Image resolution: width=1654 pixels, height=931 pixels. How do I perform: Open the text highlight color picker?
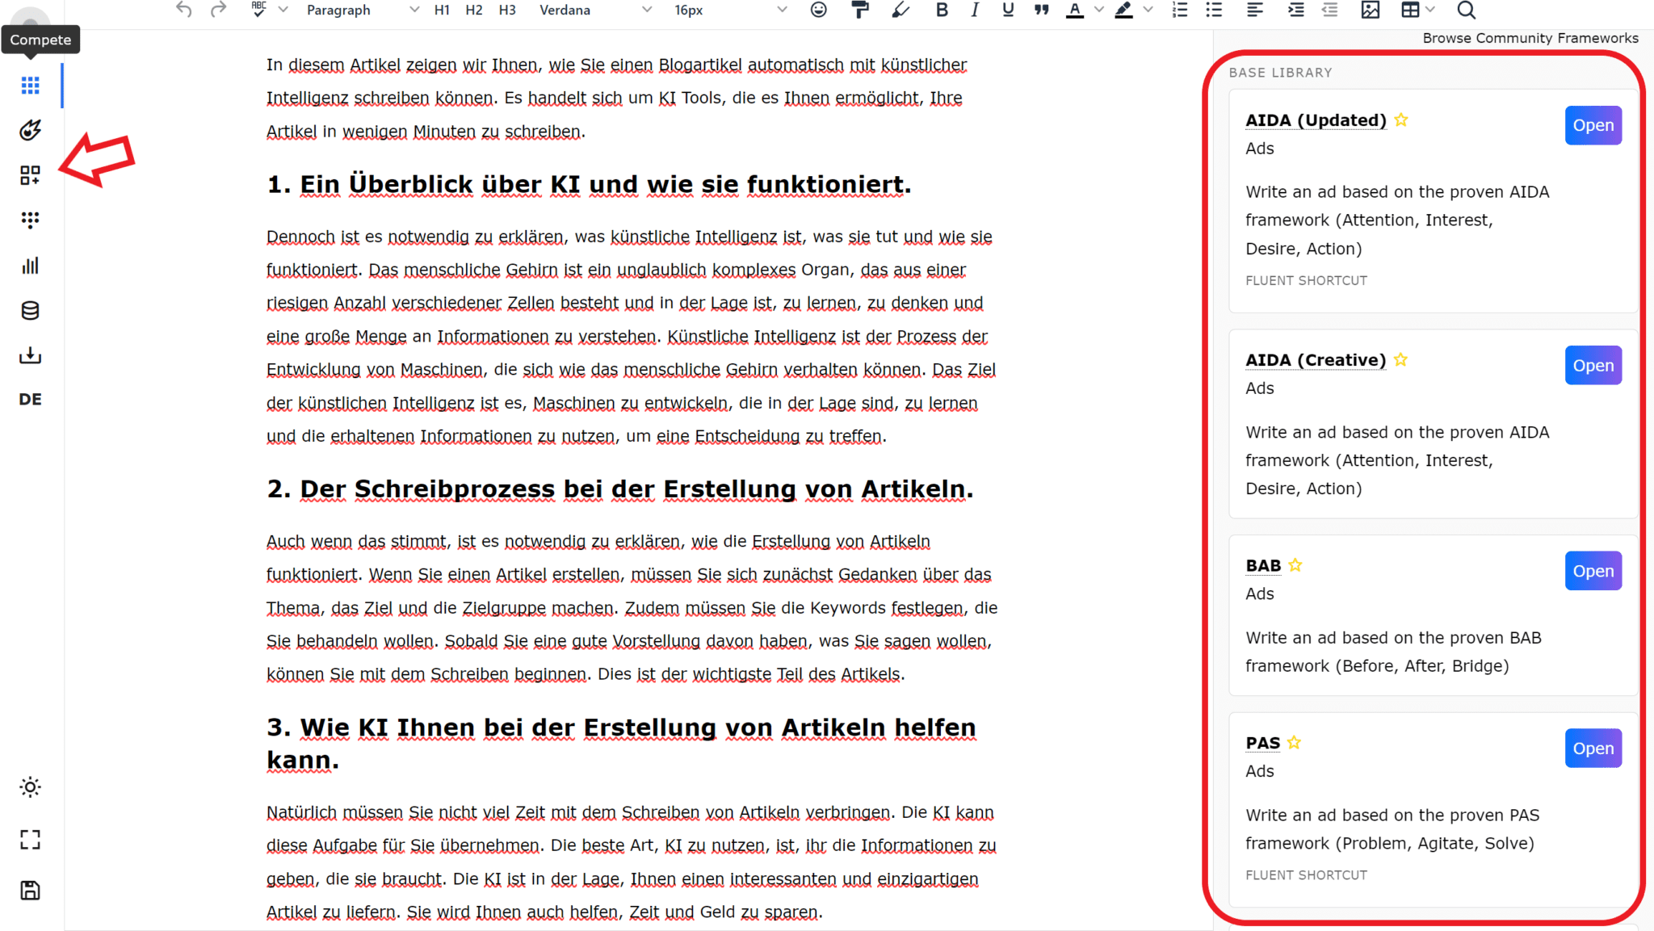point(1123,10)
